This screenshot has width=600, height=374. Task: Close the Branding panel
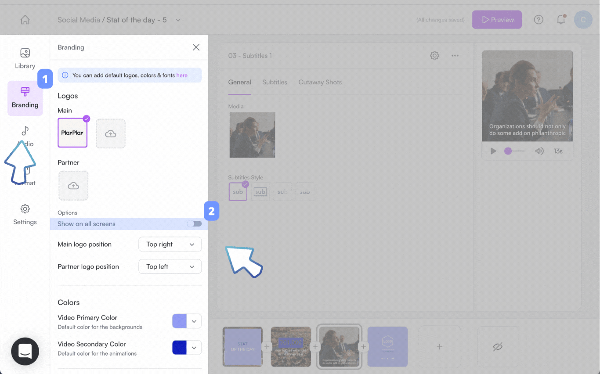(196, 47)
